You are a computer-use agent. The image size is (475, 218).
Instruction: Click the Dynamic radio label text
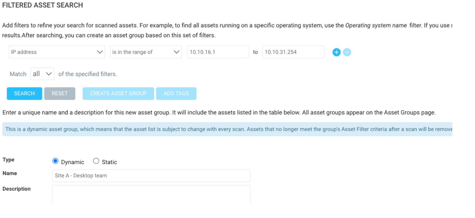[72, 162]
